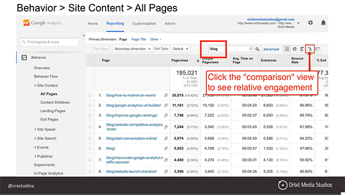The width and height of the screenshot is (345, 195).
Task: Click the search magnifier button beside /blog
Action: pyautogui.click(x=257, y=49)
